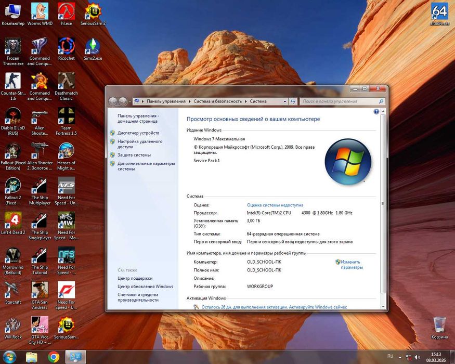Click the System window vertical scrollbar thumb
This screenshot has width=455, height=364.
pyautogui.click(x=383, y=203)
